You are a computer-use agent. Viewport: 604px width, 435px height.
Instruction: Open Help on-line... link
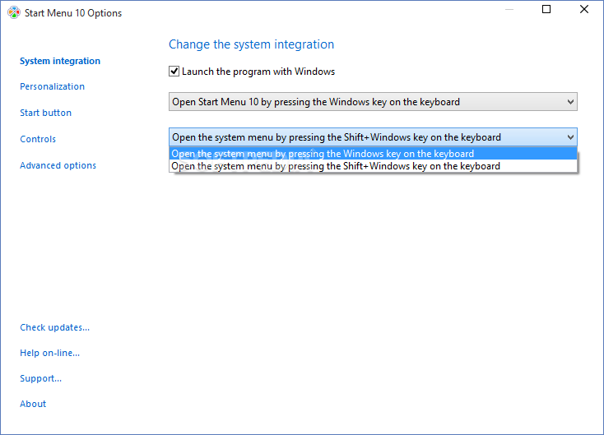[x=50, y=353]
